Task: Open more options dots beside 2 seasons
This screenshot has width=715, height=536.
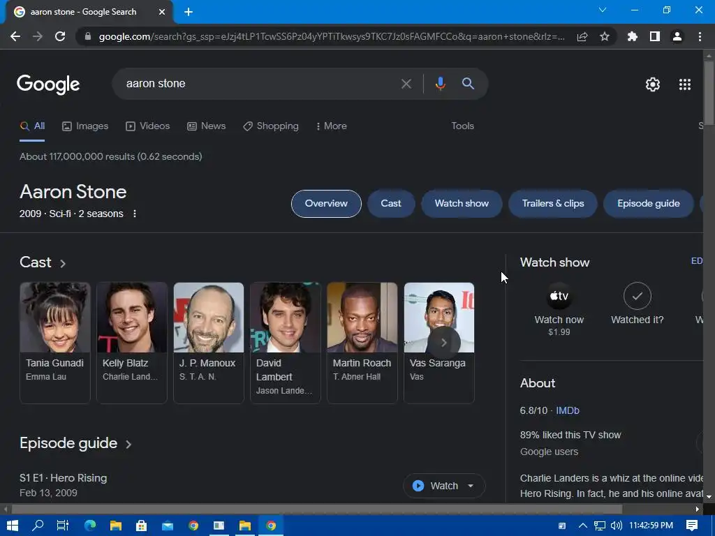Action: point(135,214)
